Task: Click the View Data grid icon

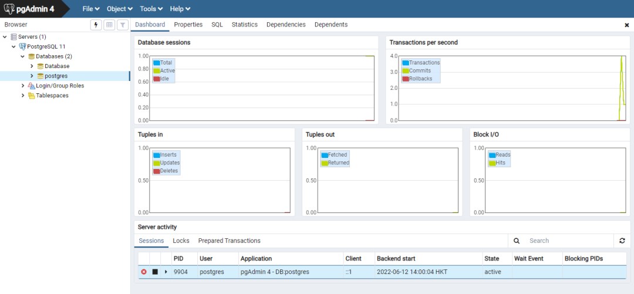Action: [109, 25]
